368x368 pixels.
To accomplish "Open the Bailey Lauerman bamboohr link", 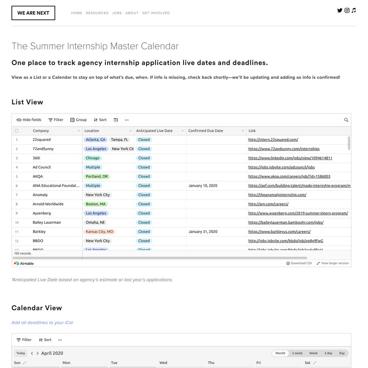I will 286,223.
